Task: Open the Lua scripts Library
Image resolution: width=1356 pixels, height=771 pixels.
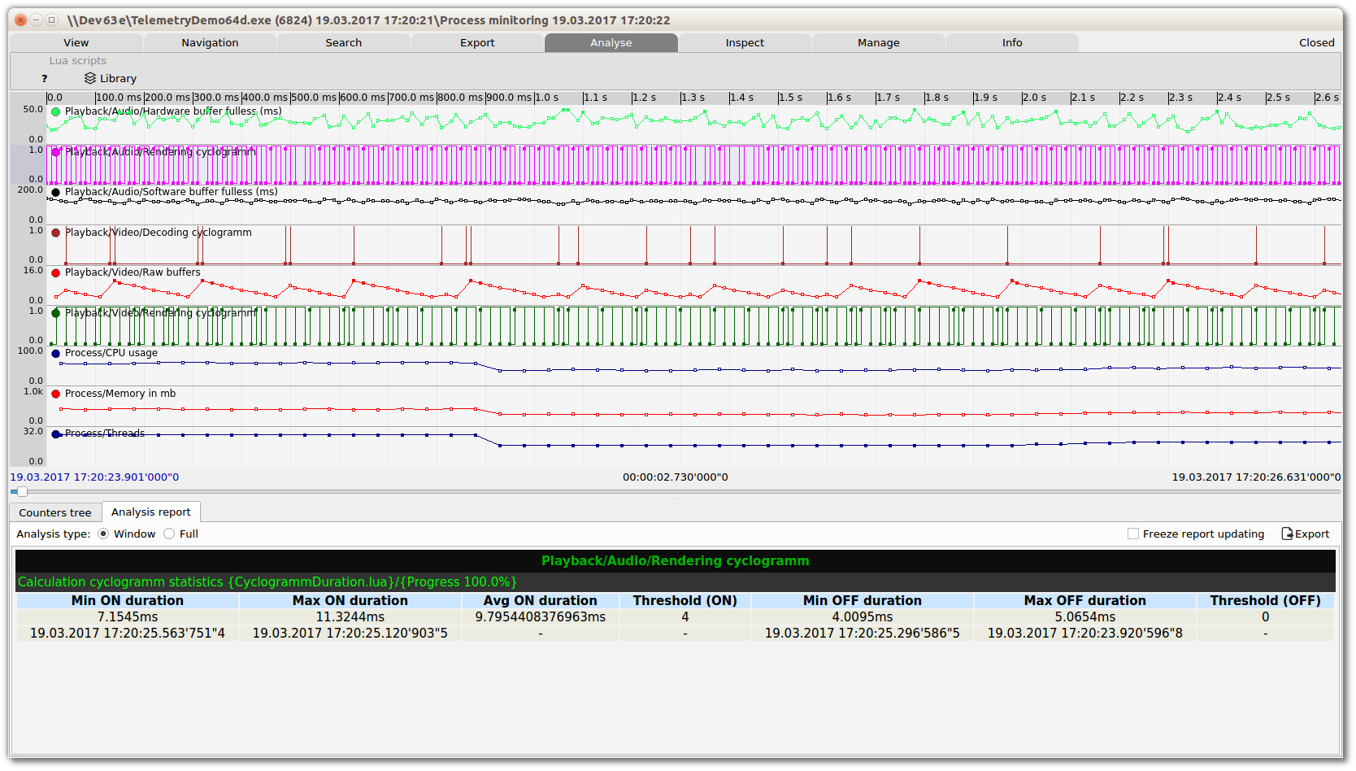Action: coord(111,79)
